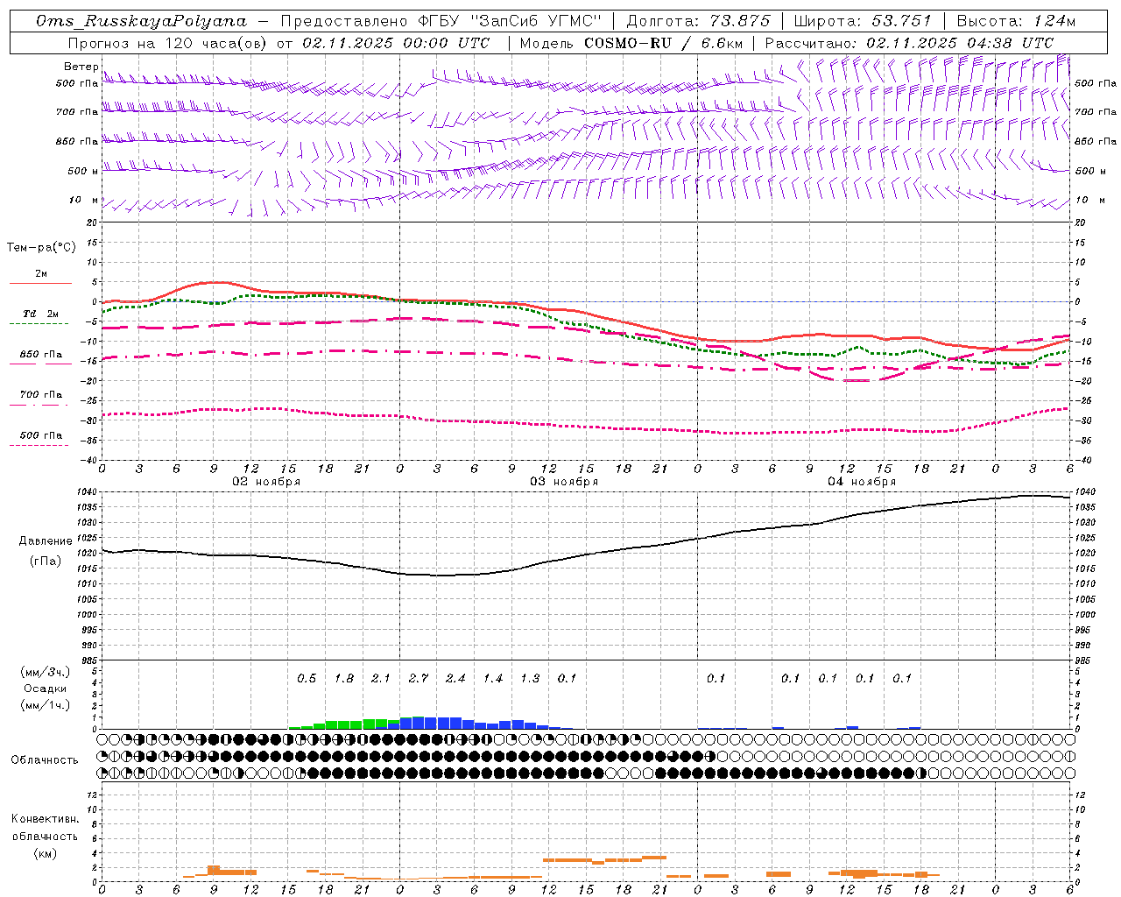The height and width of the screenshot is (897, 1121).
Task: Click the 1.8 precipitation value
Action: (344, 678)
